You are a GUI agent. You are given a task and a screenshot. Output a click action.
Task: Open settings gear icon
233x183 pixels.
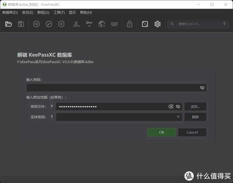(x=158, y=24)
